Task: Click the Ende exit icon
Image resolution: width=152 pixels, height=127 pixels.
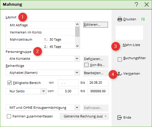Action: click(x=120, y=117)
